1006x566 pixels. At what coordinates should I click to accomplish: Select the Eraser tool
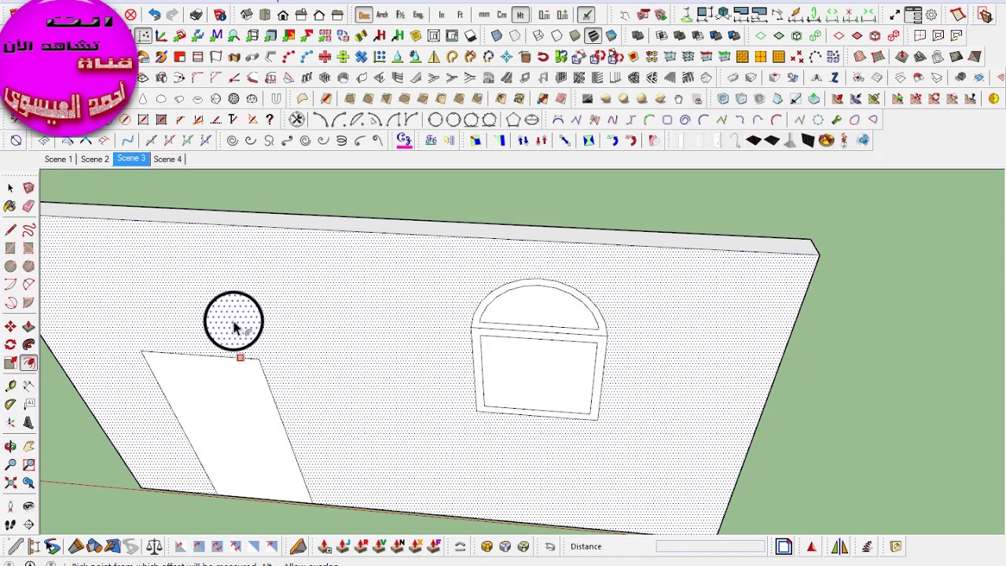[28, 206]
